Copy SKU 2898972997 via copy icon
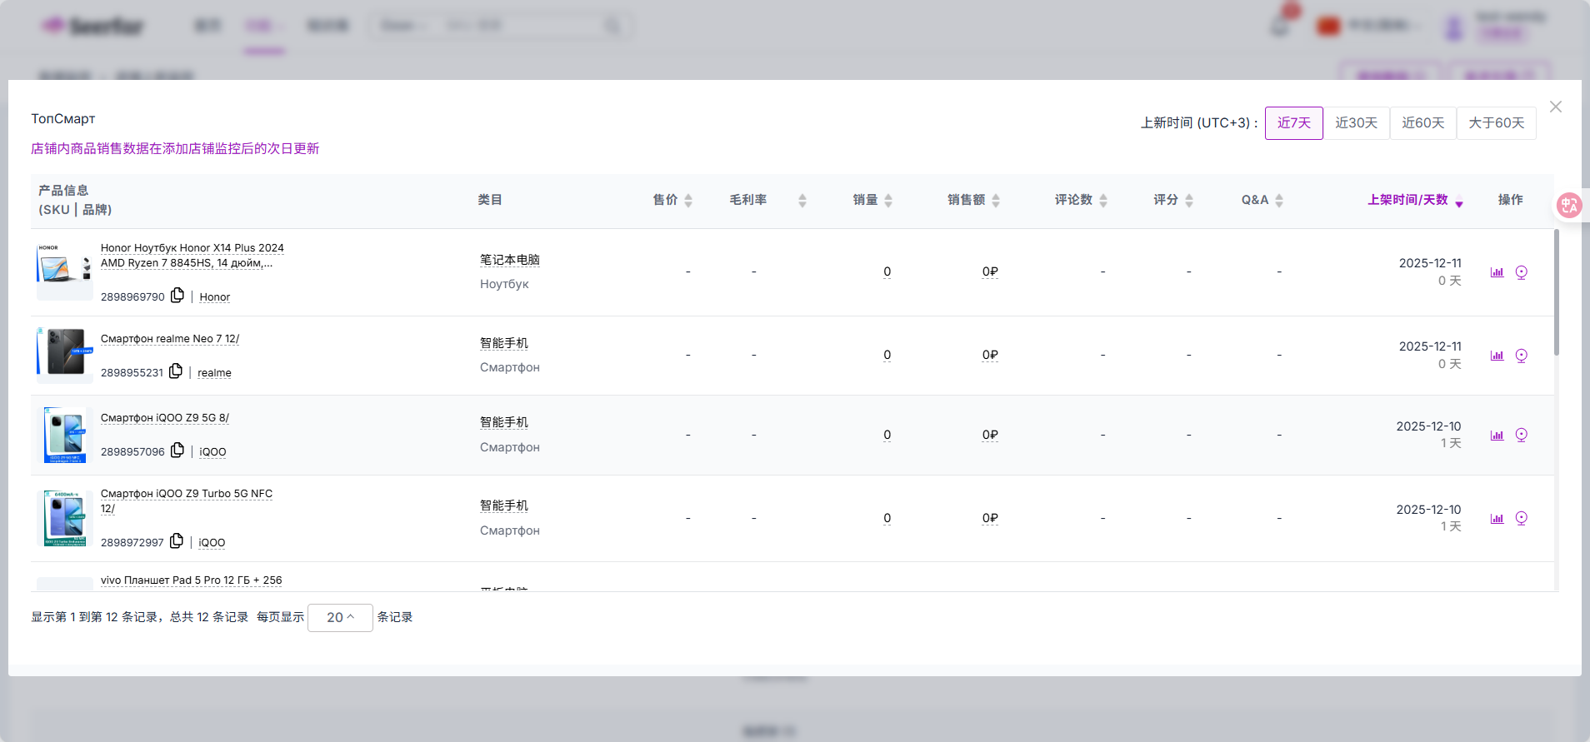This screenshot has width=1590, height=742. [177, 541]
